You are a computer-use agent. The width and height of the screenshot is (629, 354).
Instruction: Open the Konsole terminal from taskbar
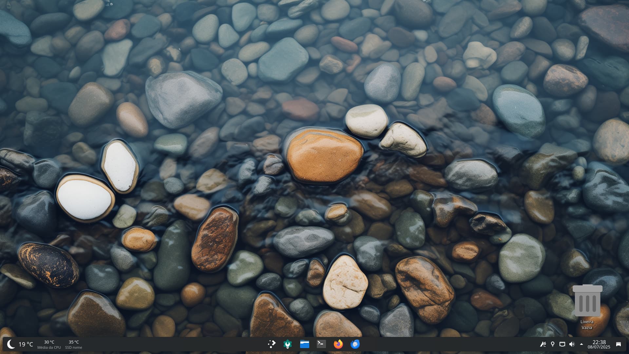(x=321, y=344)
